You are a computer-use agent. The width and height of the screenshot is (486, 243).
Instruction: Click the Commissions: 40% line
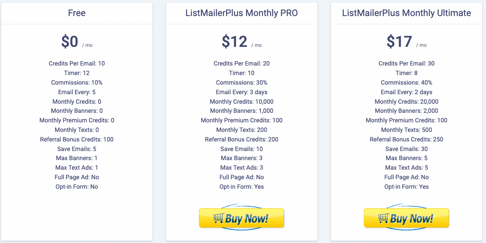click(406, 82)
